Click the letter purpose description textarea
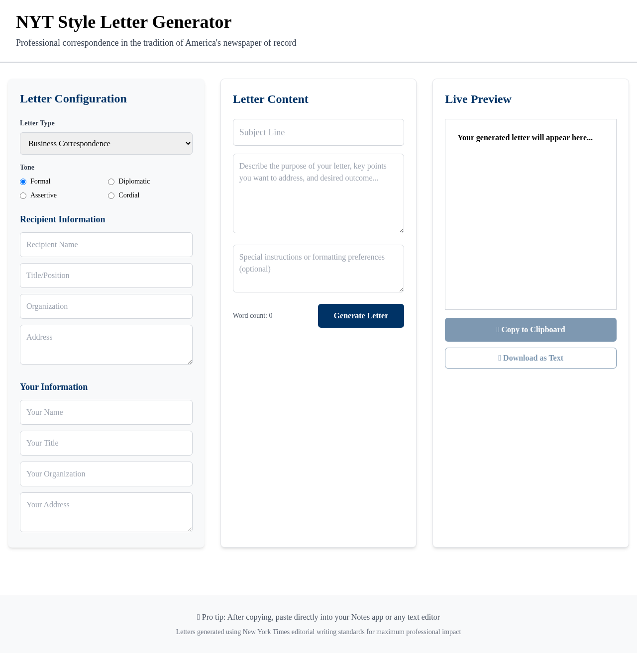 click(x=318, y=193)
